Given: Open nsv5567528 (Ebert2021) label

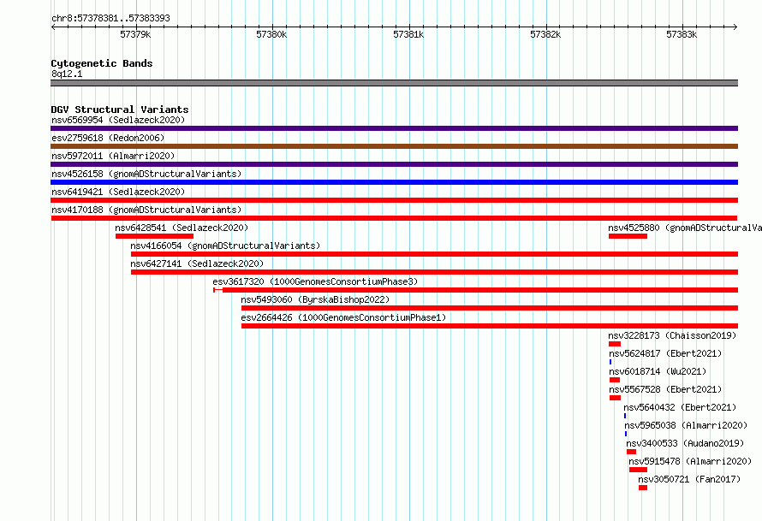Looking at the screenshot, I should (665, 389).
